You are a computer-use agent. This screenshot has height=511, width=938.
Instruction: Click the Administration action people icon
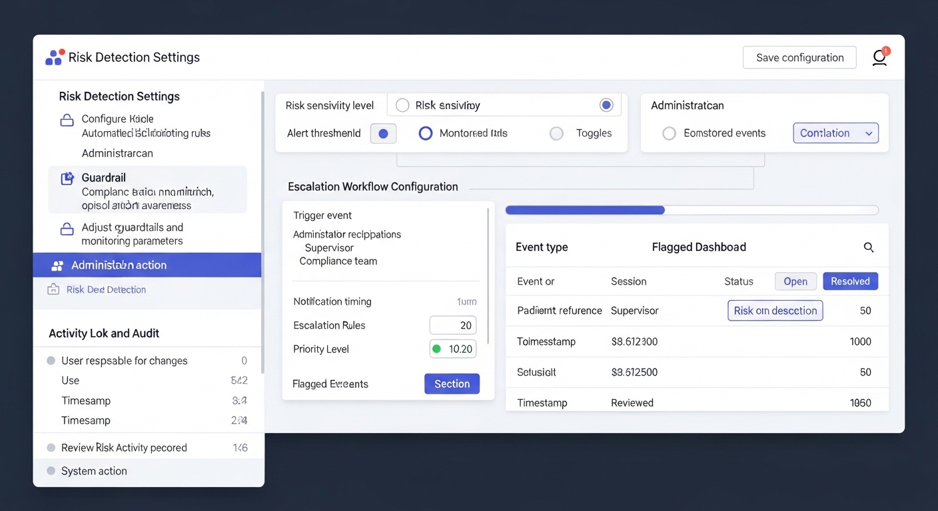coord(57,265)
